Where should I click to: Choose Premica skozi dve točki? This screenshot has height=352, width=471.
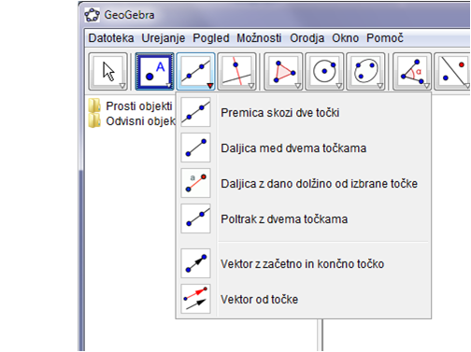tap(304, 112)
